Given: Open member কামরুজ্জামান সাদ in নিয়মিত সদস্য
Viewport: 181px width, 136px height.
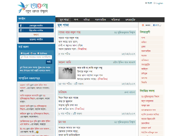Looking at the screenshot, I should [151, 110].
